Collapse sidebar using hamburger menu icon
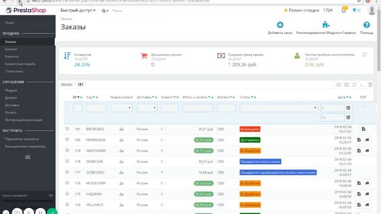 pos(28,158)
